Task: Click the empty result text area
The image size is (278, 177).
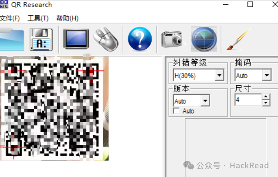Action: [x=225, y=147]
